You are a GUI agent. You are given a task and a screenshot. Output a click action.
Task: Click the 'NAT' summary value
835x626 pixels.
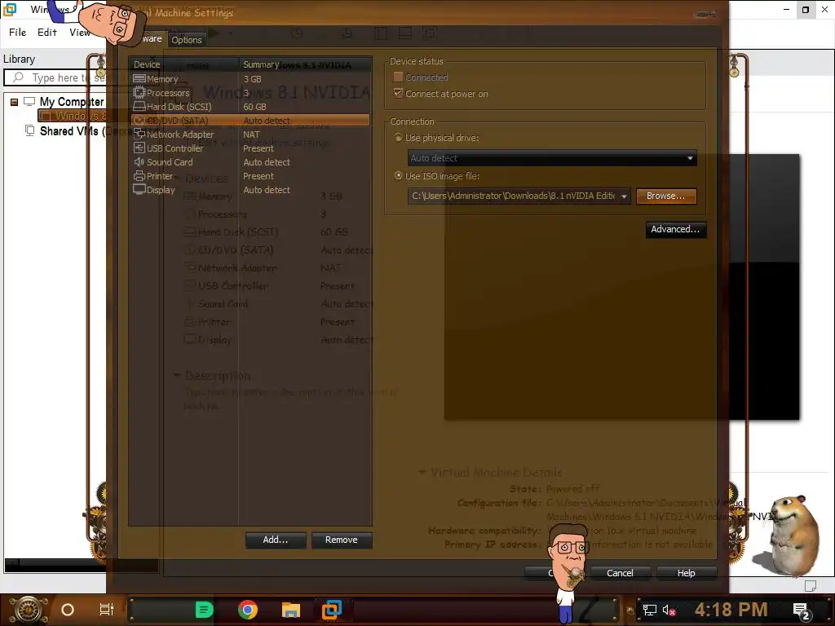click(251, 134)
